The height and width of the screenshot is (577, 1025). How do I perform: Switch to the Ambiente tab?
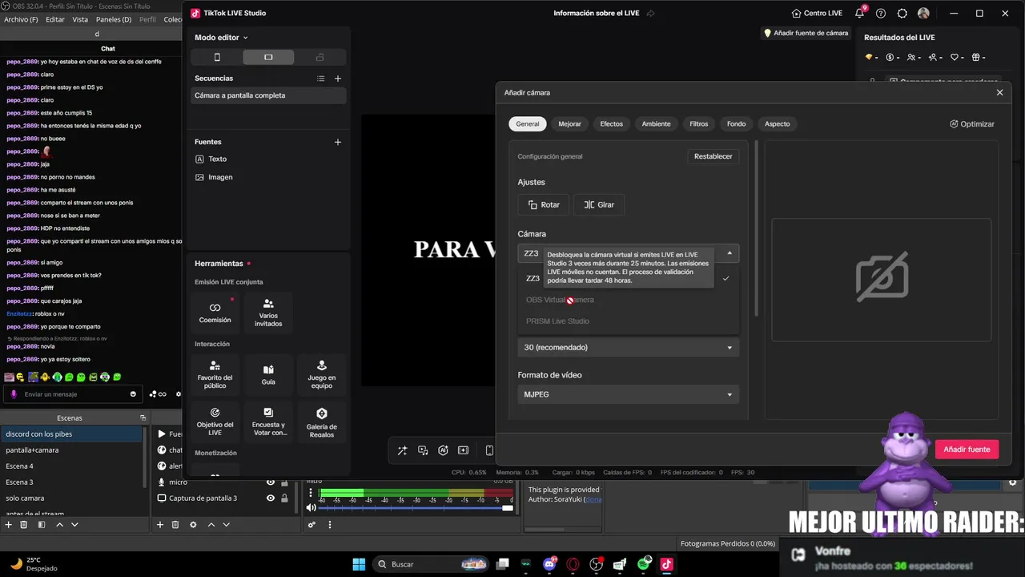click(656, 124)
